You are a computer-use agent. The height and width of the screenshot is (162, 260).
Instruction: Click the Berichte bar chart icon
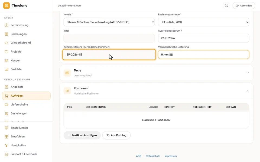[6, 69]
